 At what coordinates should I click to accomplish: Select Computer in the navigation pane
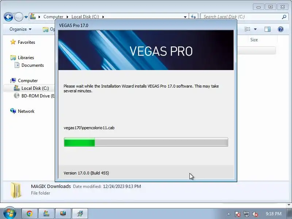click(28, 81)
